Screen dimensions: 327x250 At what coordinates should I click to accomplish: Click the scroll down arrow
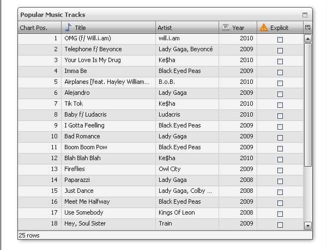click(x=307, y=225)
